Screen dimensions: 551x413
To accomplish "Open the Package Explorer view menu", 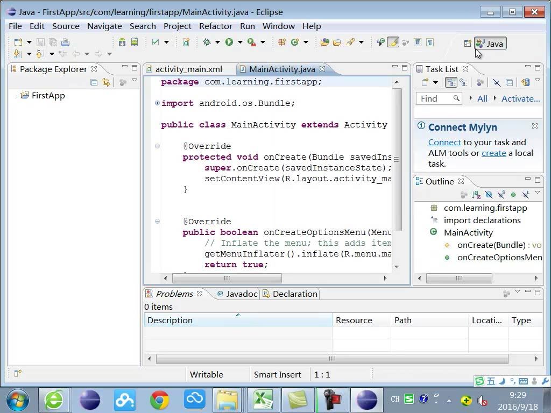I will coord(135,81).
